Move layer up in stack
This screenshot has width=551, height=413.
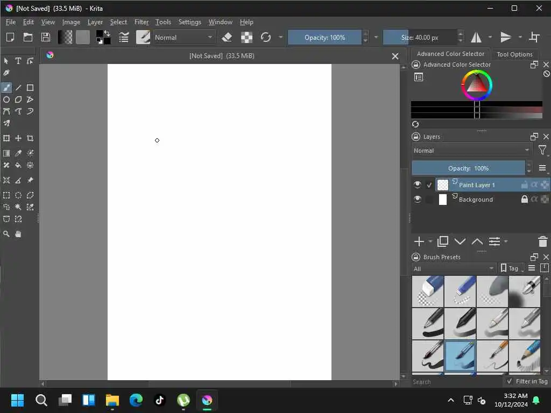(477, 241)
